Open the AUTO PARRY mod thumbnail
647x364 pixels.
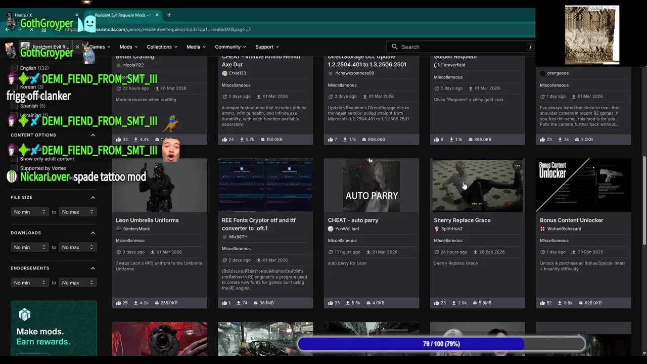tap(372, 185)
